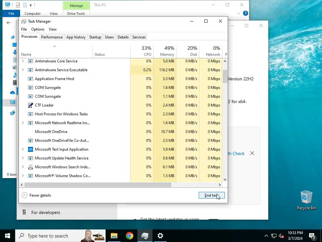Click the Microsoft Text Input Application icon
Viewport: 322px width, 242px height.
31,149
